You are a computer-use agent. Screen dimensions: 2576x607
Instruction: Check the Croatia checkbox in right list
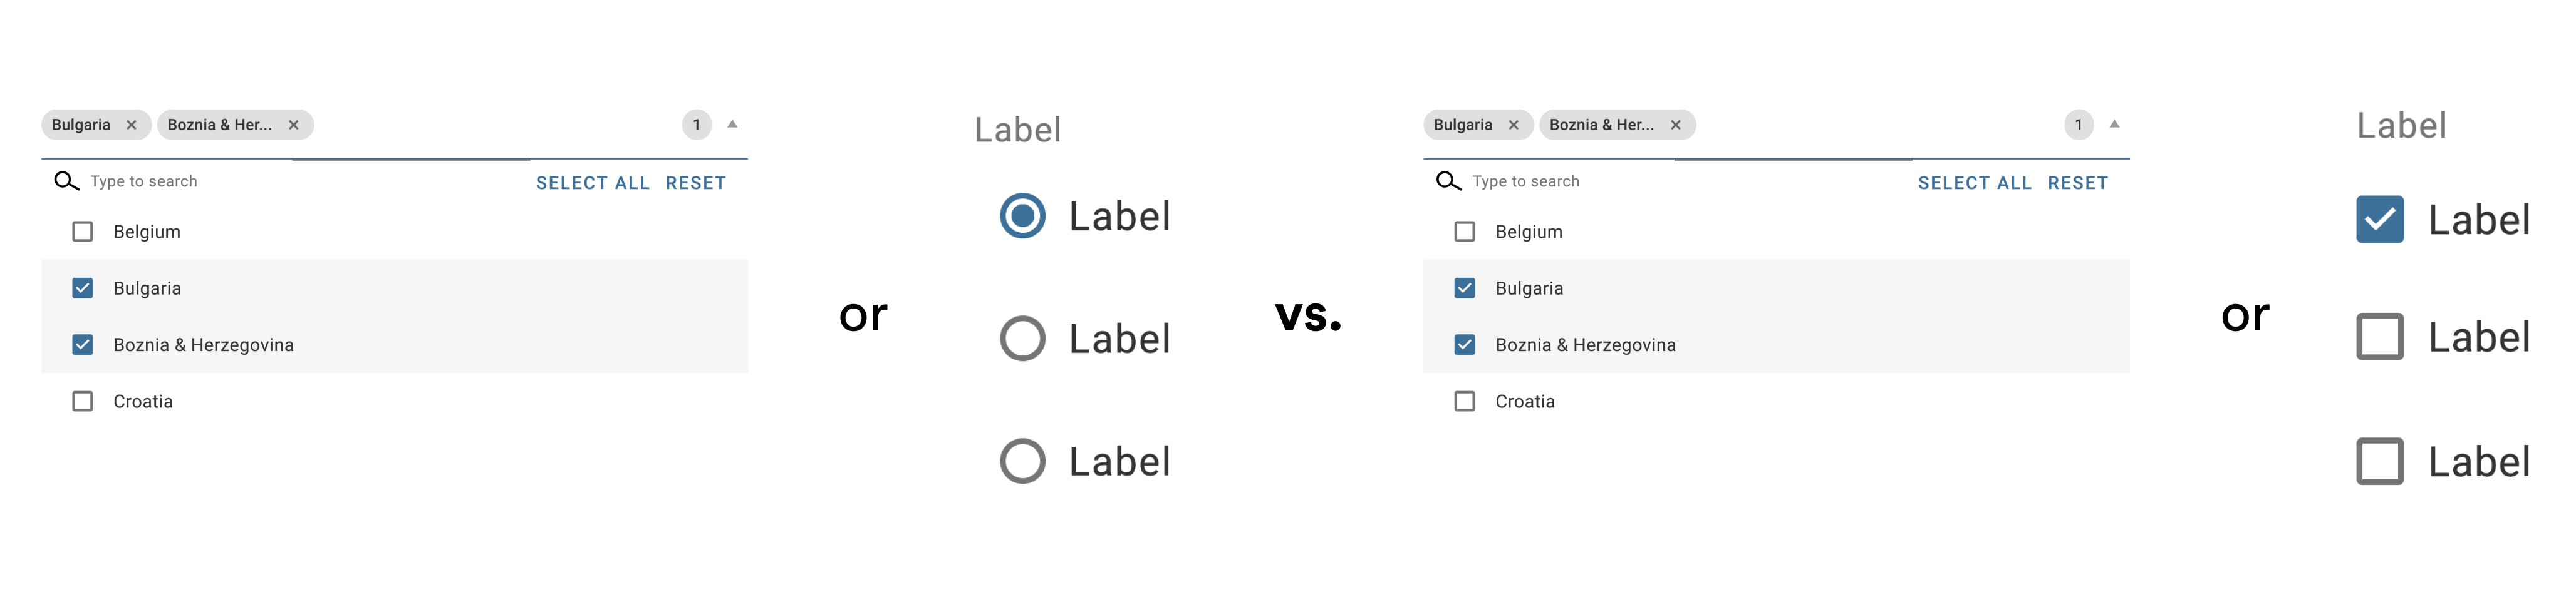click(1465, 401)
